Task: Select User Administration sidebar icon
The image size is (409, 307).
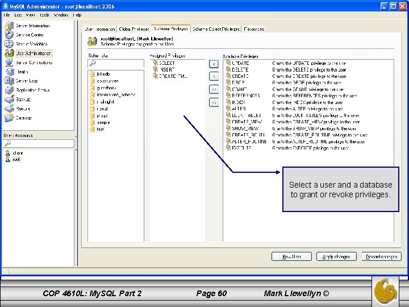Action: coord(9,53)
